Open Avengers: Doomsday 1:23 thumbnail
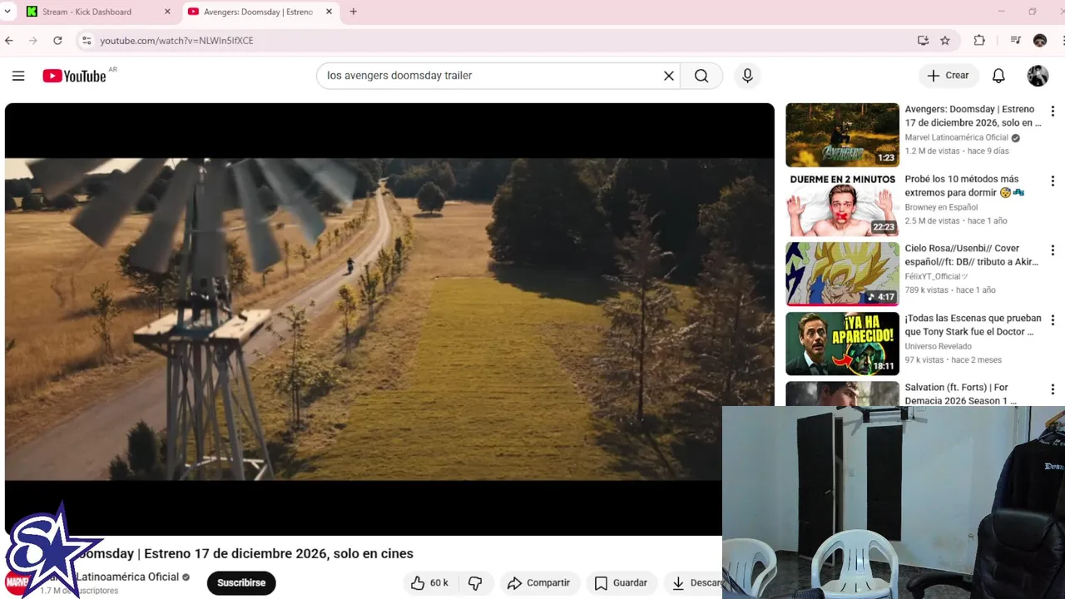 pos(842,135)
